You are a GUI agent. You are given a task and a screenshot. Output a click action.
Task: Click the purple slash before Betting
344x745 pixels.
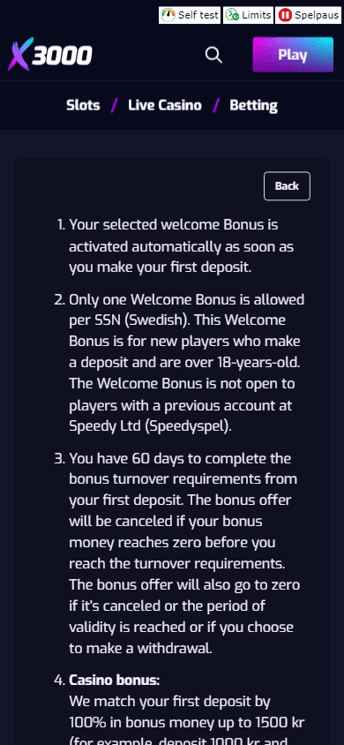pos(216,105)
